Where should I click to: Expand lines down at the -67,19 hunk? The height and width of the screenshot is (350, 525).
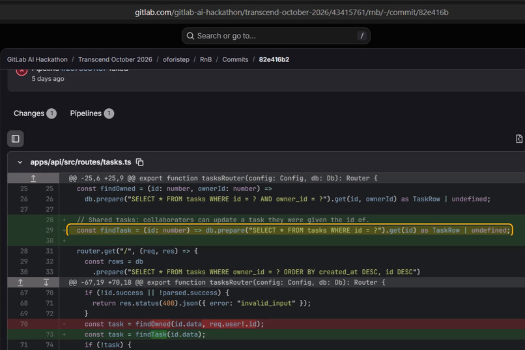pos(46,282)
